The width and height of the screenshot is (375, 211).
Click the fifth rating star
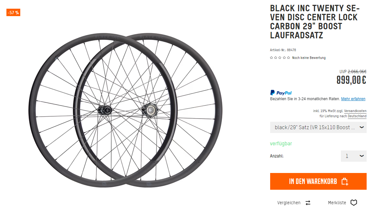click(288, 58)
